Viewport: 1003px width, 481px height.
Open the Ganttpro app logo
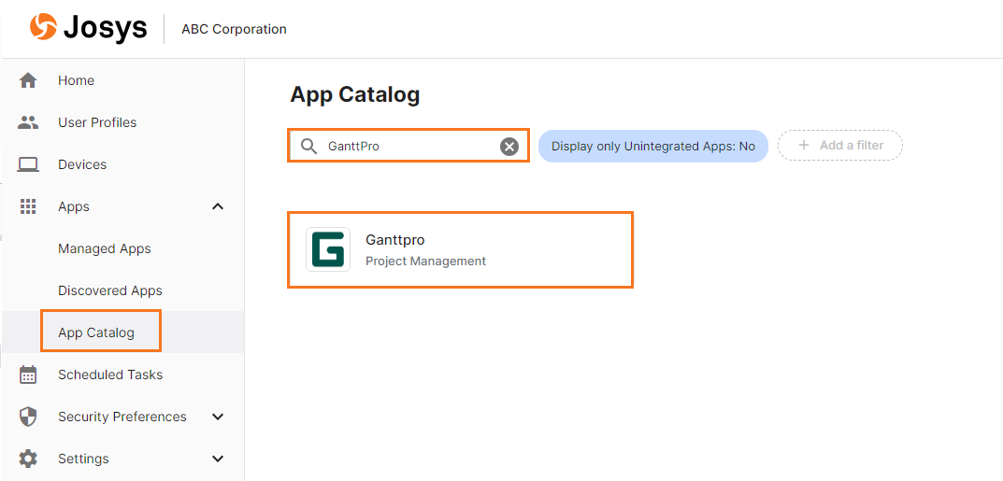click(x=328, y=249)
